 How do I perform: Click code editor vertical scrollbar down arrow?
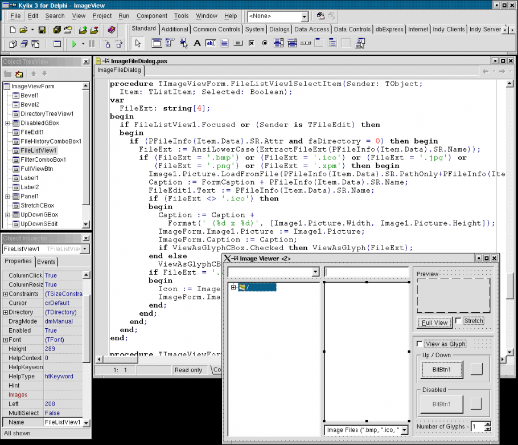click(509, 353)
